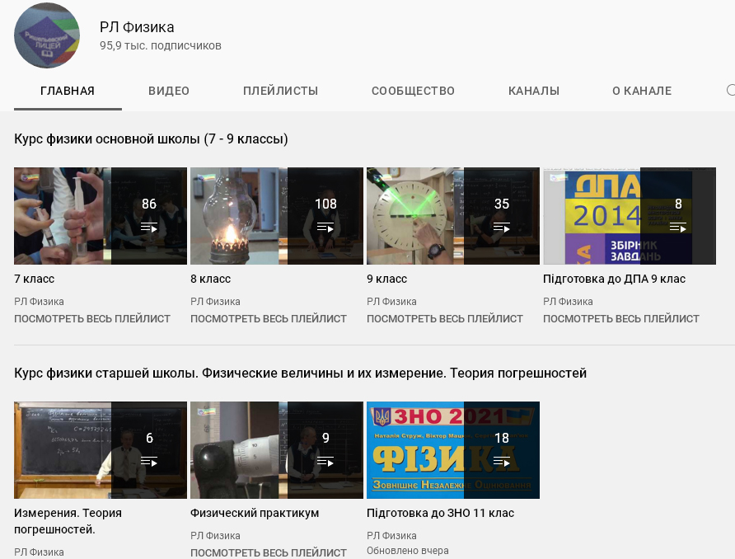The height and width of the screenshot is (559, 735).
Task: Click the РЛ Физика channel avatar
Action: pyautogui.click(x=47, y=36)
